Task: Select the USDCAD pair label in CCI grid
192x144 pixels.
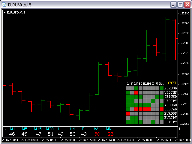Action: (170, 109)
